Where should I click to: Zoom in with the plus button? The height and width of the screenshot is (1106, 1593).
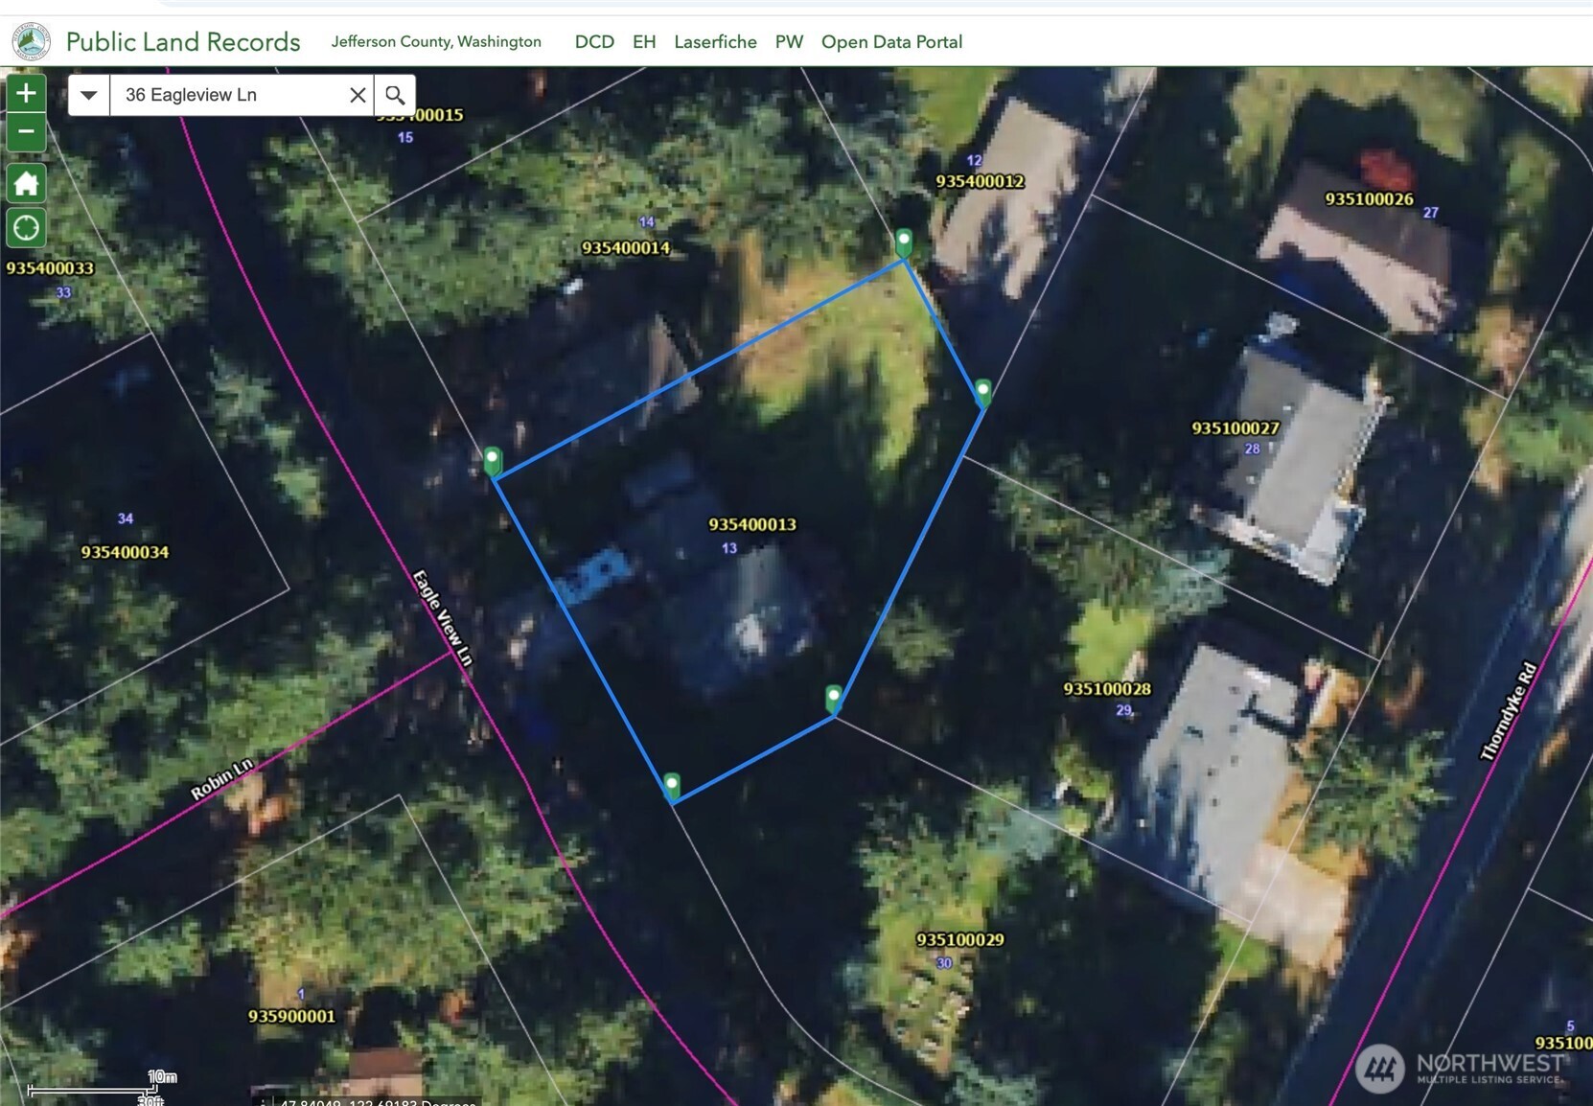(x=27, y=94)
